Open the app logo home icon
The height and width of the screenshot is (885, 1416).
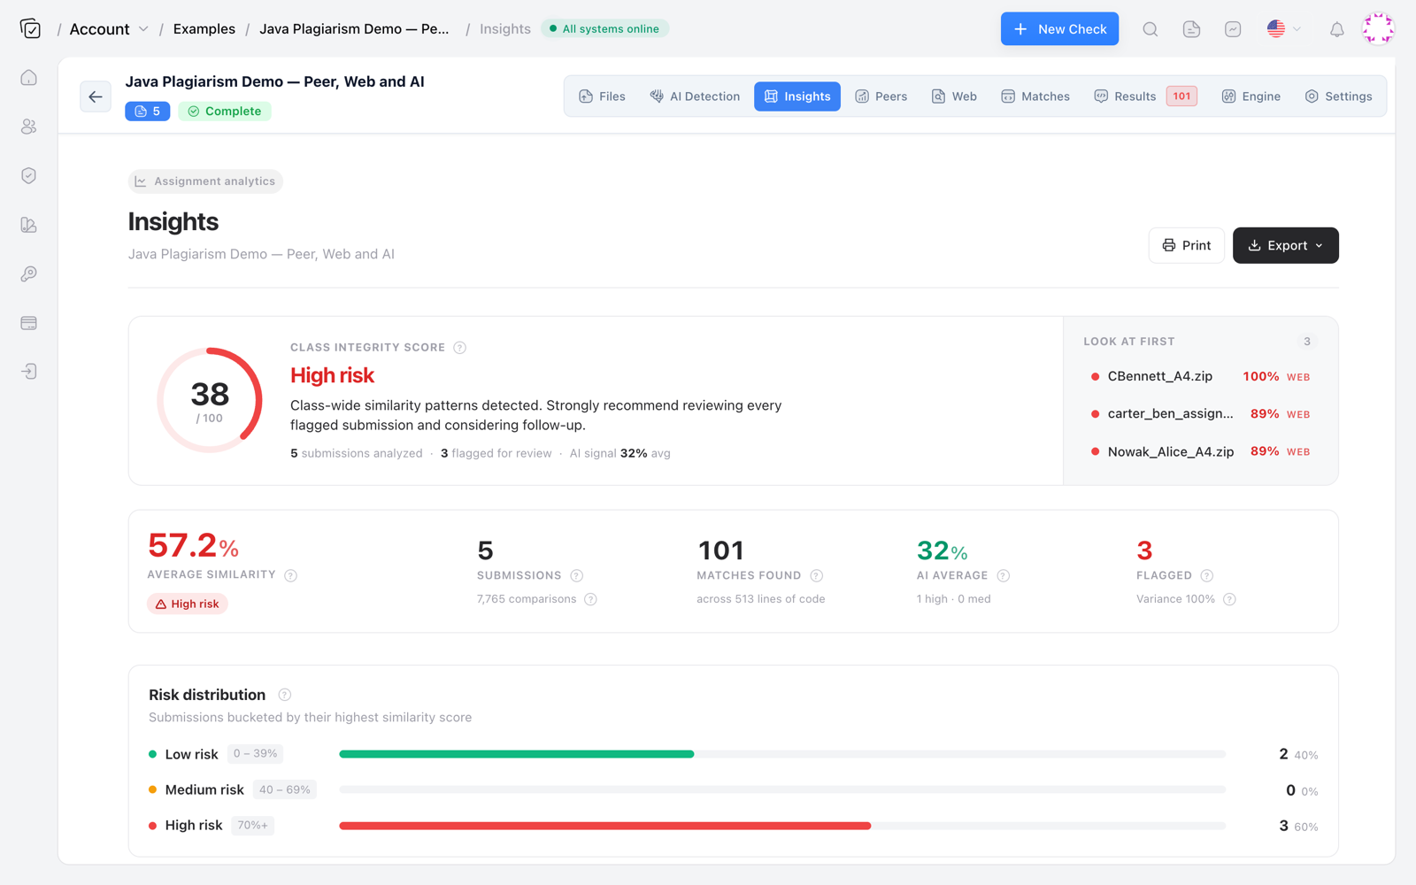[x=30, y=29]
